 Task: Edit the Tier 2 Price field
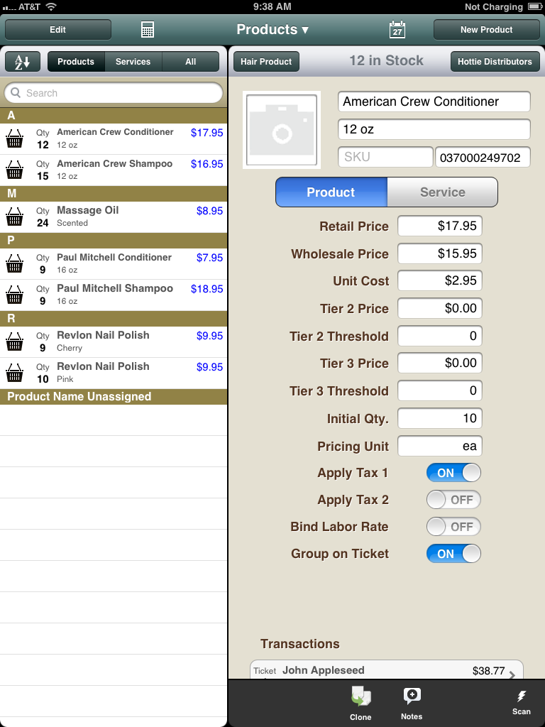pyautogui.click(x=440, y=308)
